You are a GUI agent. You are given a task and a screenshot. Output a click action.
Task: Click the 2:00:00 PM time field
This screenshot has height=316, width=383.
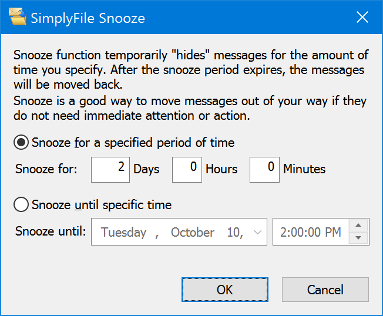coord(311,232)
